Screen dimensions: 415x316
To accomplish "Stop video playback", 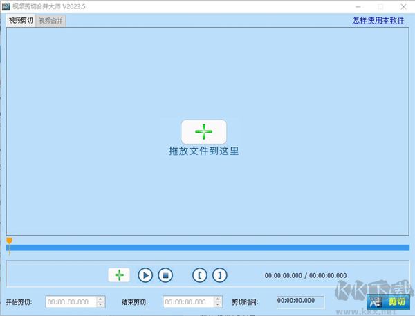I will (165, 275).
